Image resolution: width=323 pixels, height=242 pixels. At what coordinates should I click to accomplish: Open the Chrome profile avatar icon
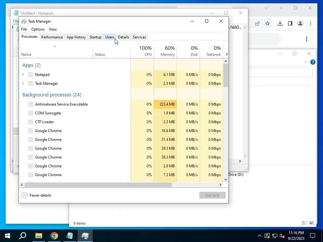pos(300,23)
